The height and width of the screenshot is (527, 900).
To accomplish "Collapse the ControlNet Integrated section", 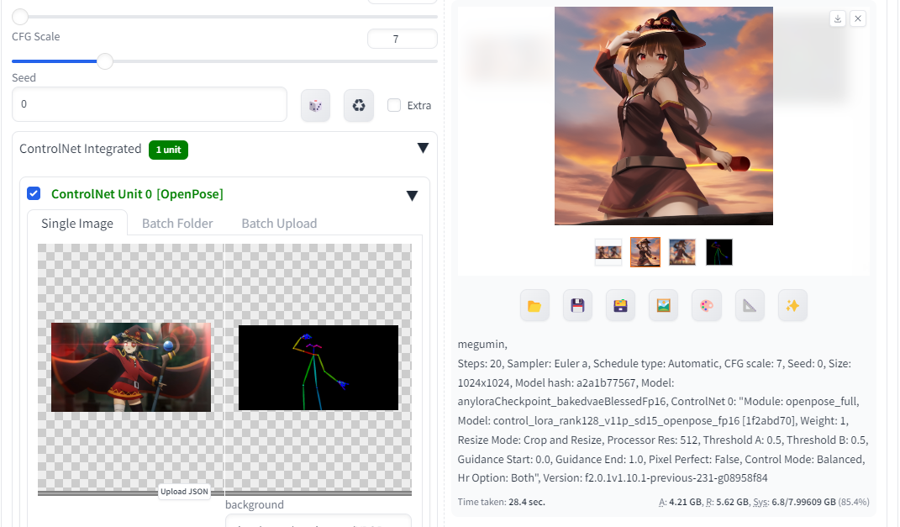I will (x=423, y=148).
